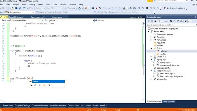This screenshot has width=197, height=111.
Task: Click the Save All icon
Action: coord(20,8)
